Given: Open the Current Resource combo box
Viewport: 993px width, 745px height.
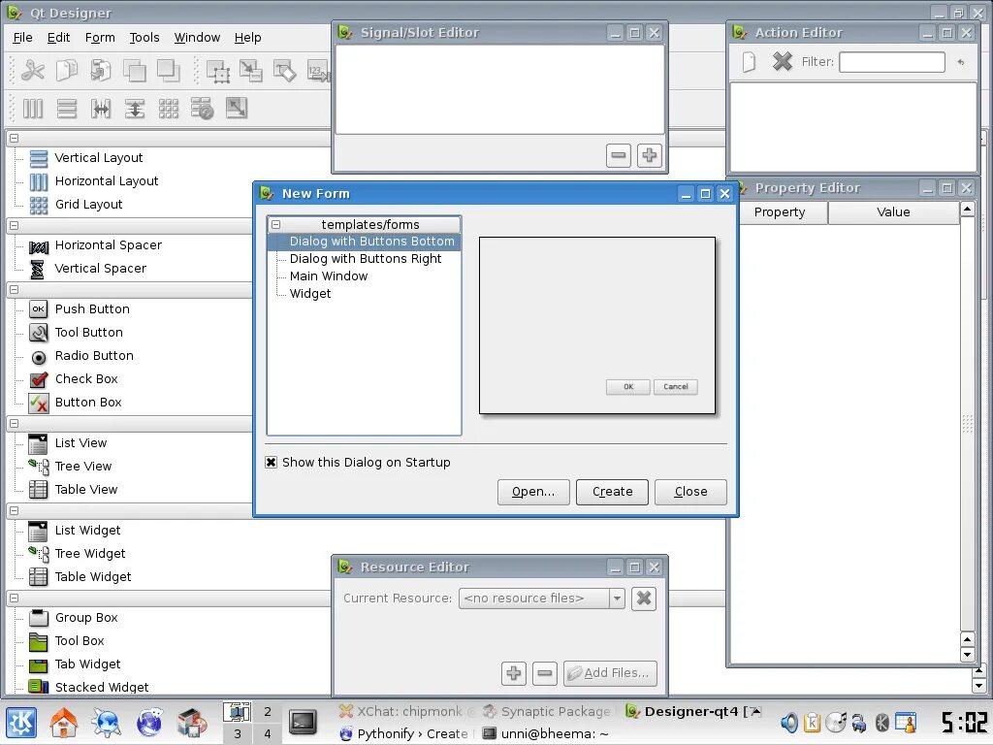Looking at the screenshot, I should pyautogui.click(x=541, y=598).
